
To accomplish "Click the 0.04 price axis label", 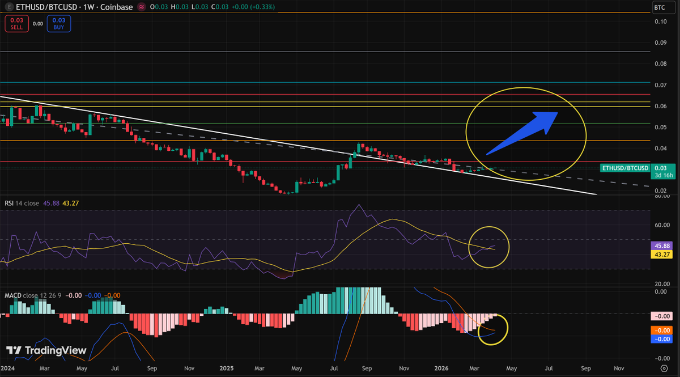I will pos(660,149).
